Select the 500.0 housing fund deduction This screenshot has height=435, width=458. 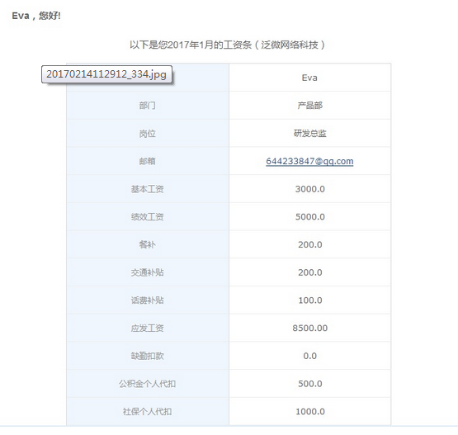310,384
